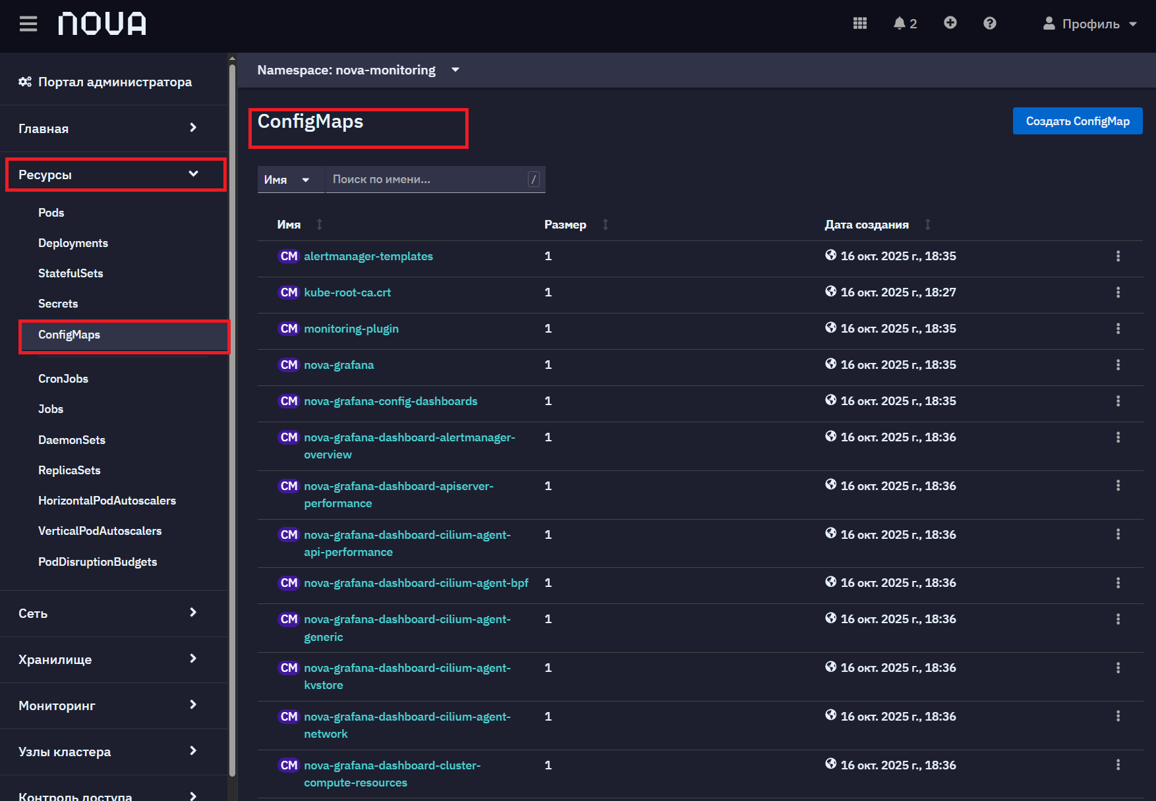Open monitoring-plugin ConfigMap link
The height and width of the screenshot is (801, 1156).
pos(351,329)
